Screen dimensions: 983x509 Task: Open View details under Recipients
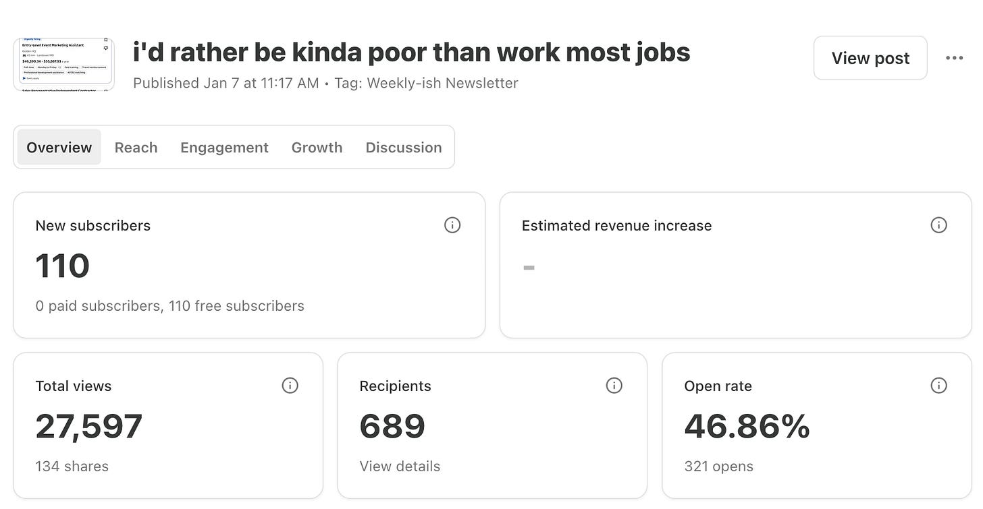400,467
